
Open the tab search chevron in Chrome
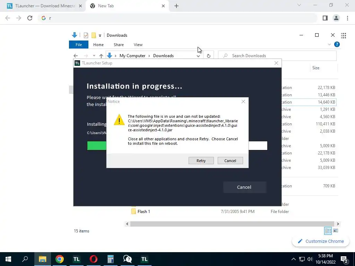[299, 5]
